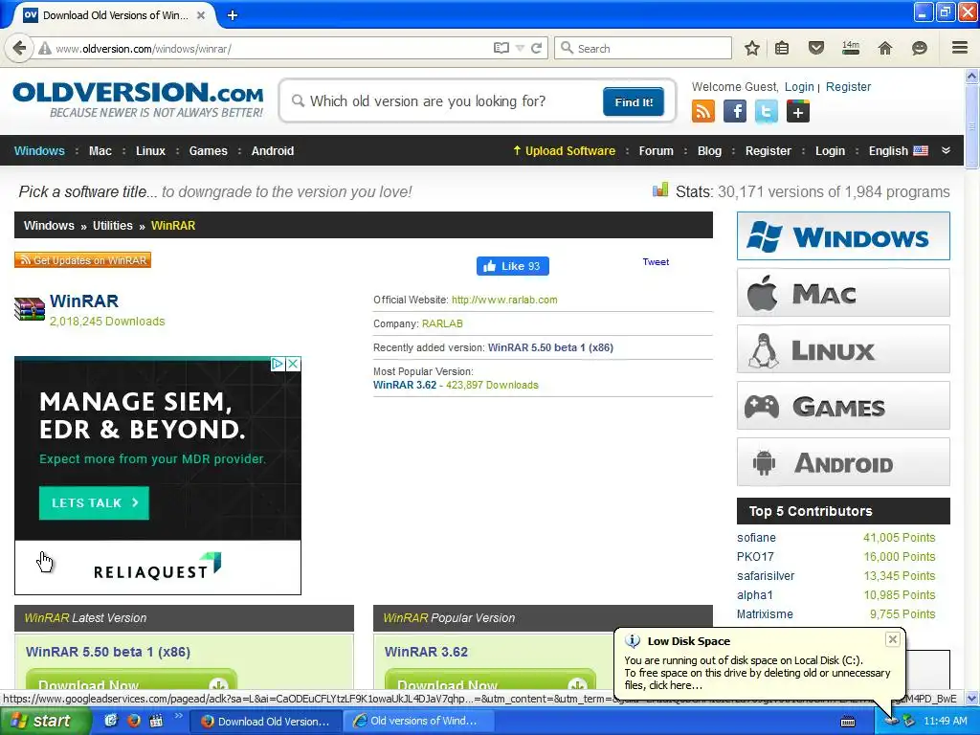Click Get Updates on WinRAR button
The height and width of the screenshot is (735, 980).
(x=82, y=260)
